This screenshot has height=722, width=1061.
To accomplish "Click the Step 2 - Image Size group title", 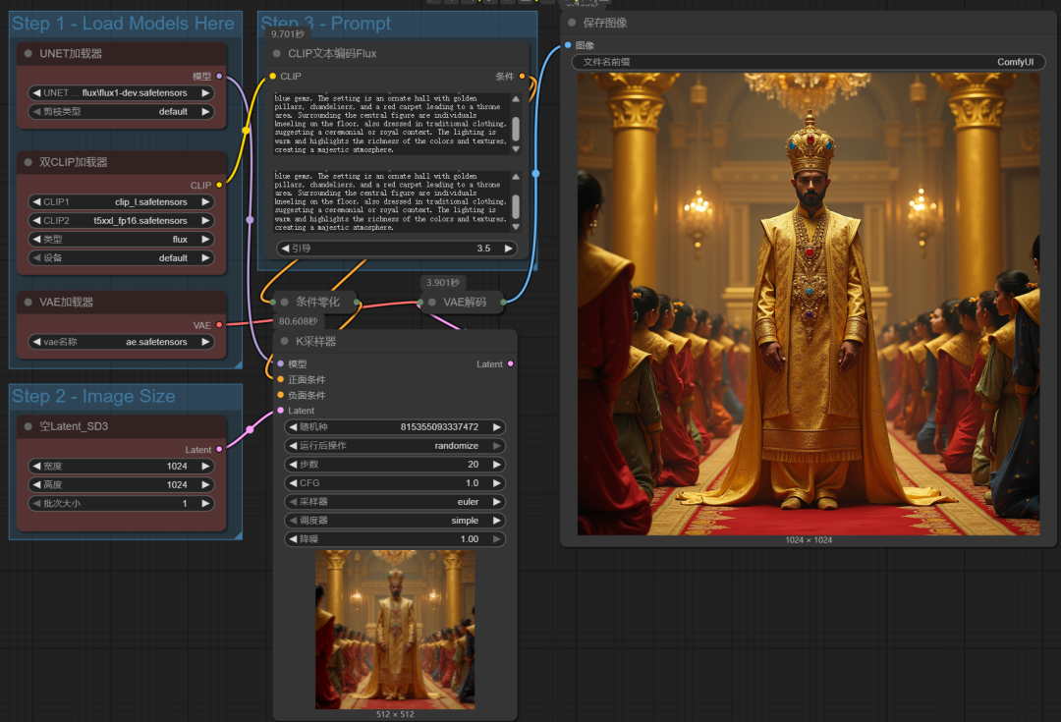I will (93, 396).
